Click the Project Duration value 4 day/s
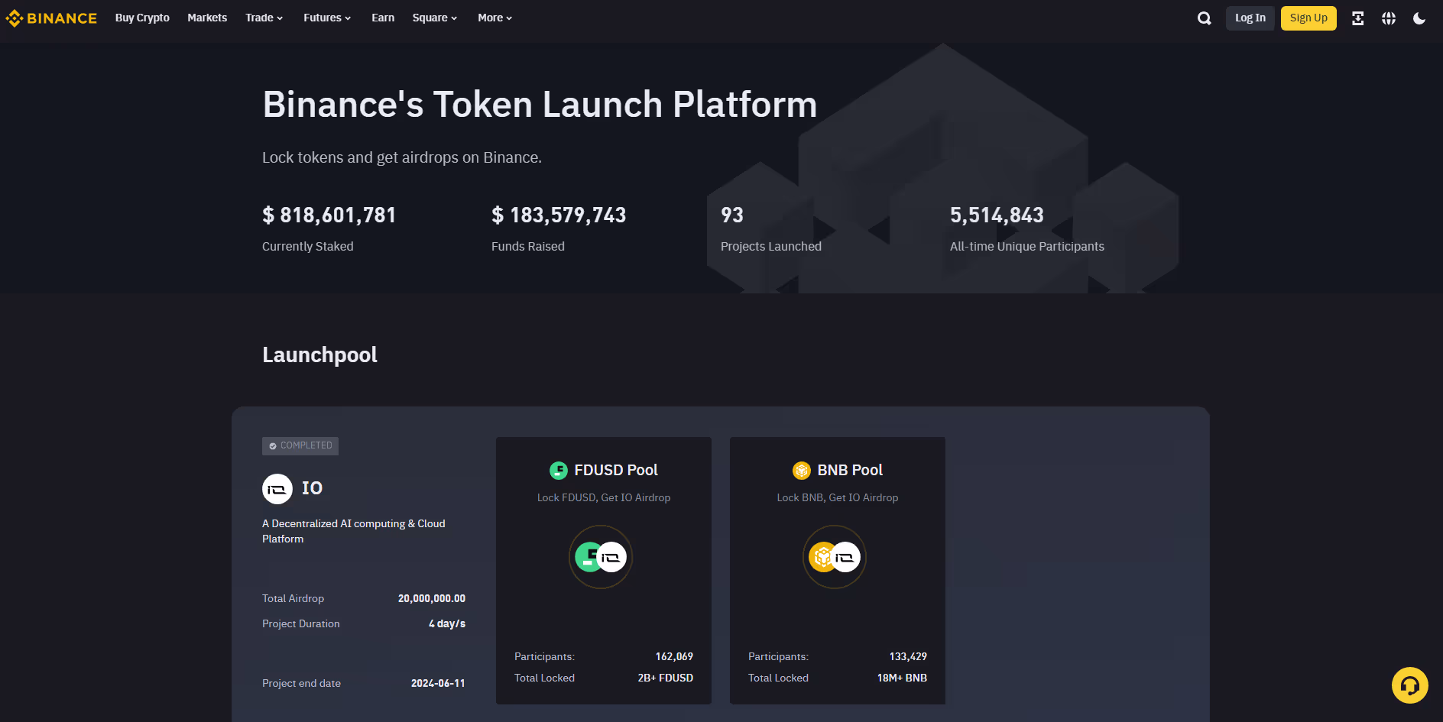Viewport: 1443px width, 722px height. coord(447,623)
